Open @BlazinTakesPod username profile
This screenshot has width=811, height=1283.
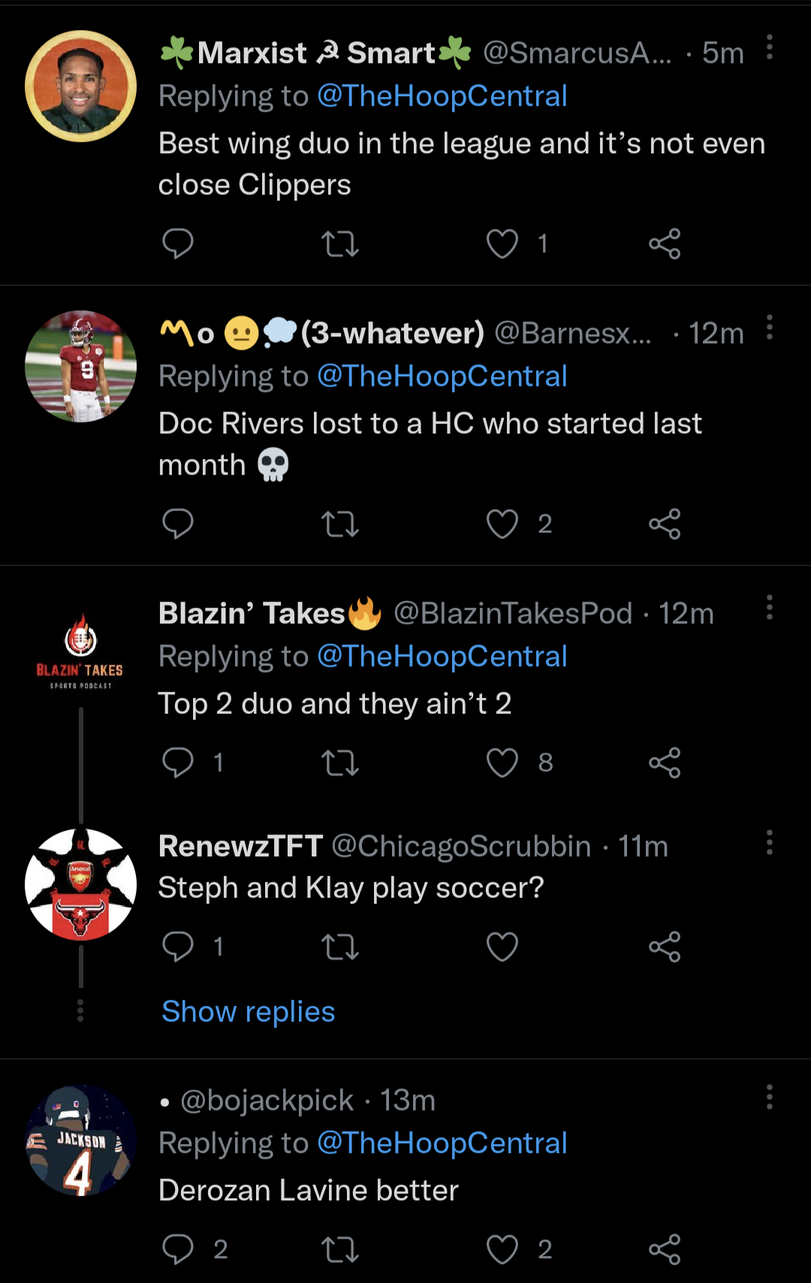coord(513,614)
